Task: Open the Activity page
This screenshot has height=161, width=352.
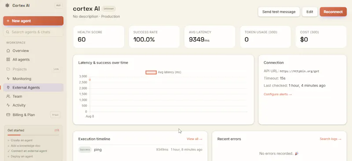Action: (33, 105)
